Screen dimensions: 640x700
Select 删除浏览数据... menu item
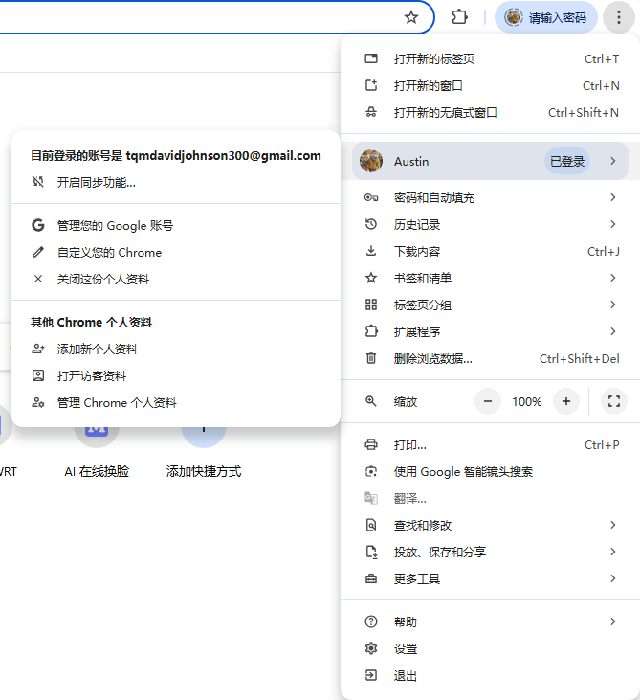(x=491, y=358)
